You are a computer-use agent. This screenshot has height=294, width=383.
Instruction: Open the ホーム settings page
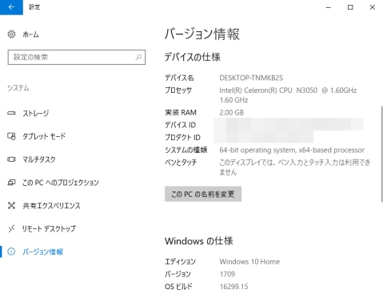pyautogui.click(x=30, y=34)
